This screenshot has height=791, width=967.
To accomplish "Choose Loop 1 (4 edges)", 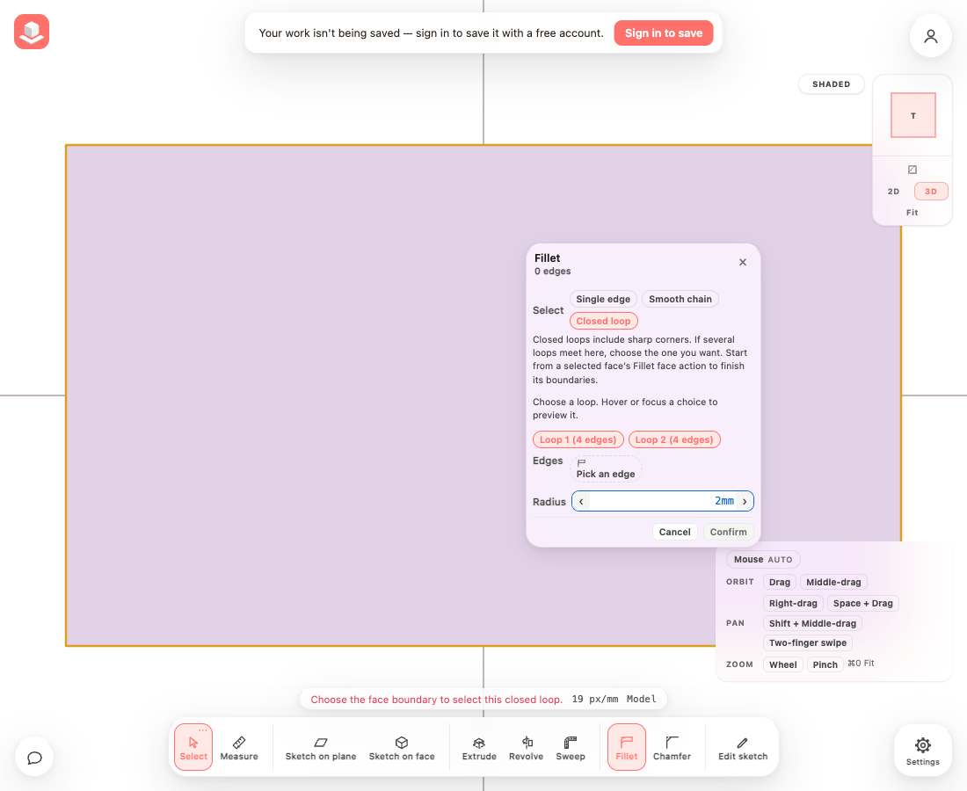I will point(578,439).
